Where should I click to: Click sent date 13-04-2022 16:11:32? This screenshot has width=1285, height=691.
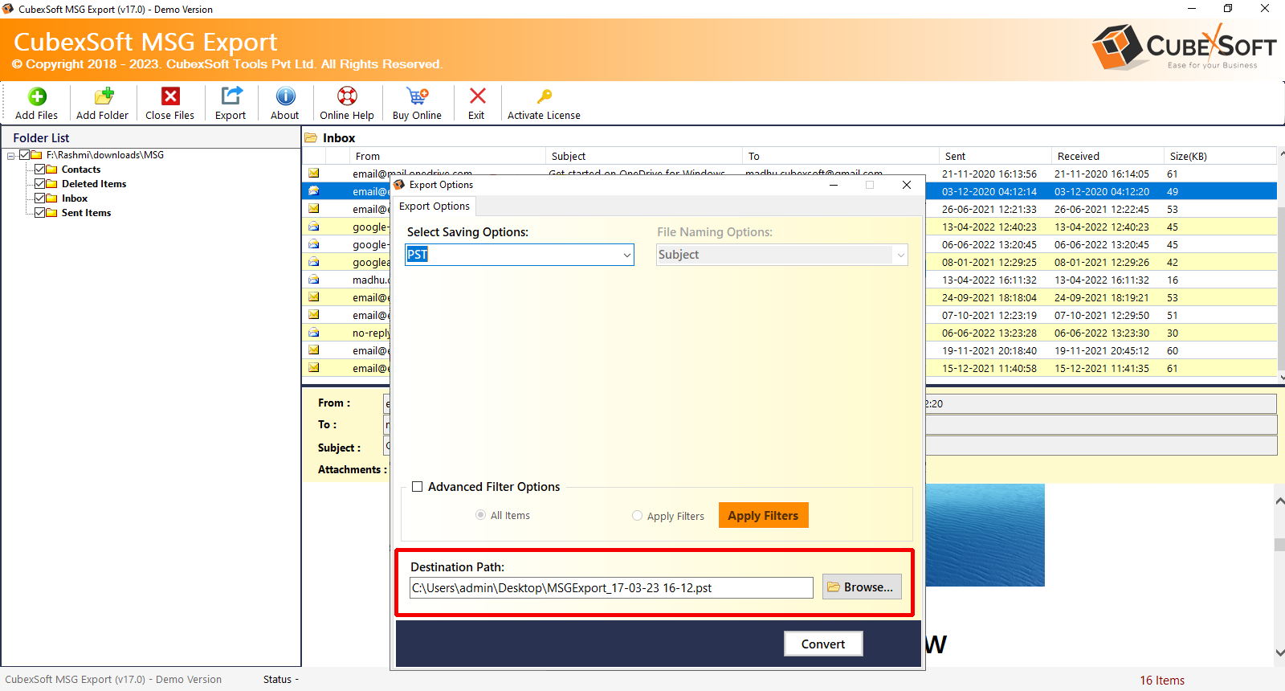[x=989, y=280]
